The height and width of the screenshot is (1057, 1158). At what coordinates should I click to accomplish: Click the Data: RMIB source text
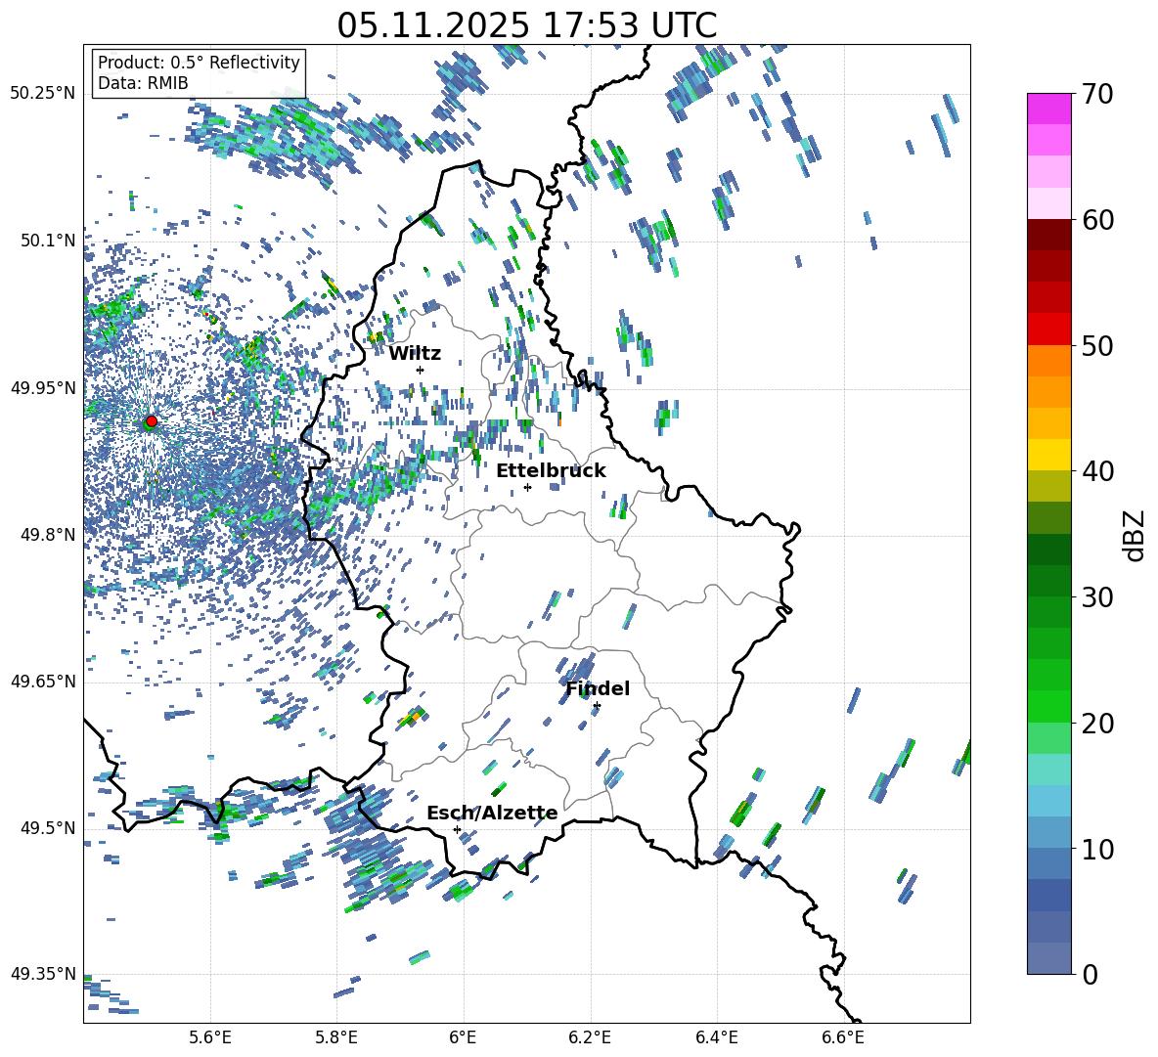tap(143, 83)
